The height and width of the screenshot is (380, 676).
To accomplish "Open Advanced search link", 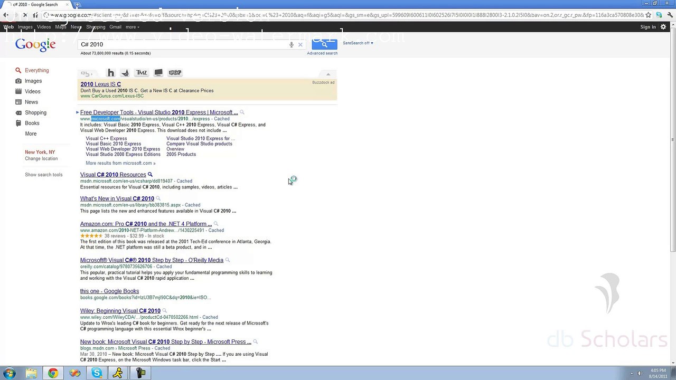I will [x=322, y=53].
